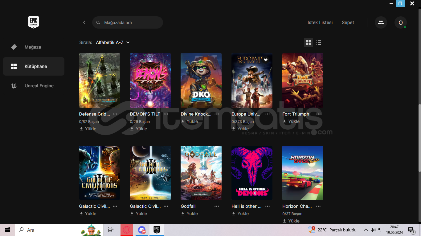
Task: Open Opera browser from the taskbar
Action: (127, 230)
